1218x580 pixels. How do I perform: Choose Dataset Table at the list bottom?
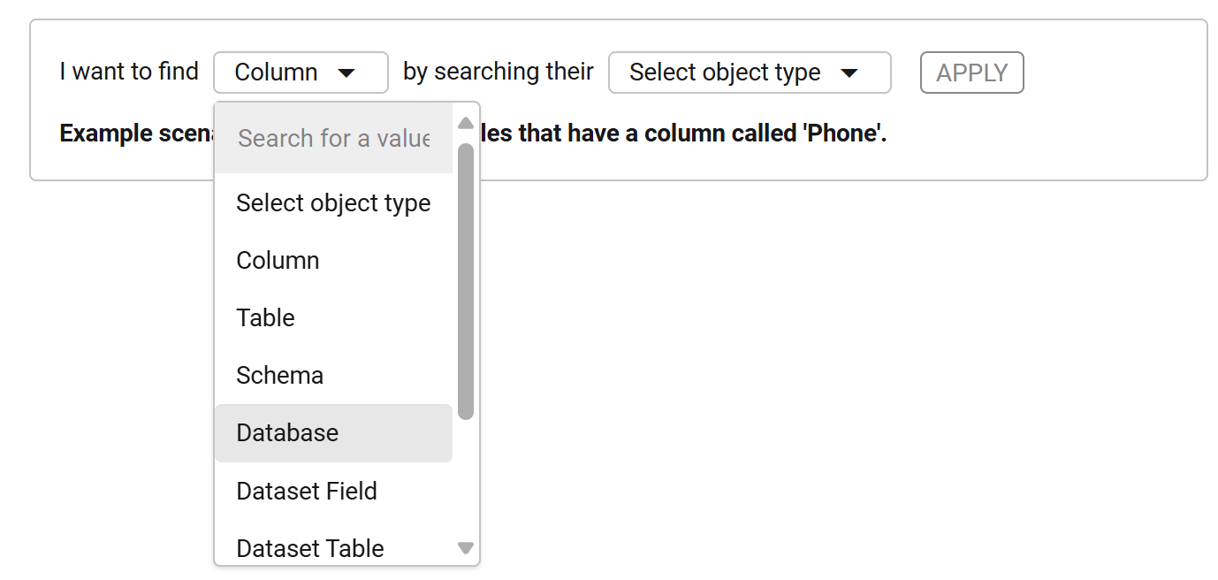309,548
